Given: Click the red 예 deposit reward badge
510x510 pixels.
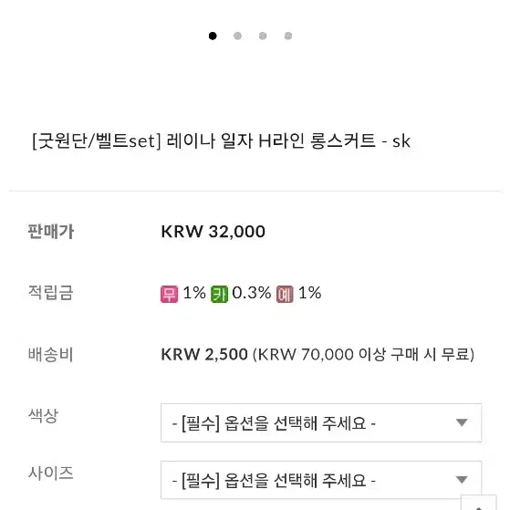Looking at the screenshot, I should pos(285,294).
